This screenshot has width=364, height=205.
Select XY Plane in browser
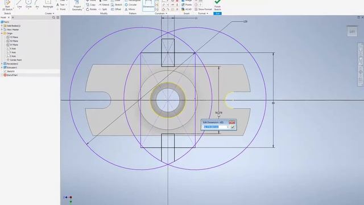tap(13, 44)
